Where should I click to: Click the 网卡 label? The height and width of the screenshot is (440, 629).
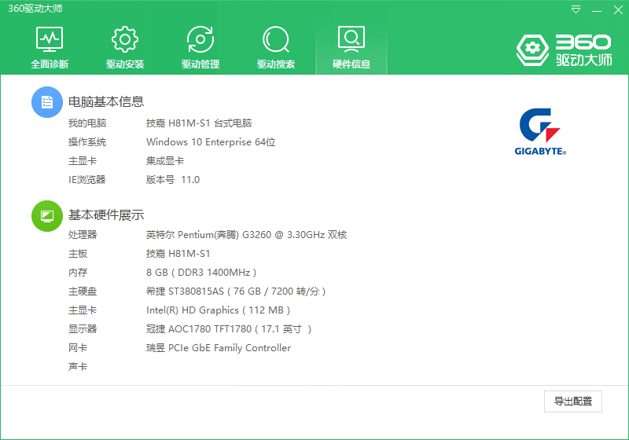[x=78, y=348]
